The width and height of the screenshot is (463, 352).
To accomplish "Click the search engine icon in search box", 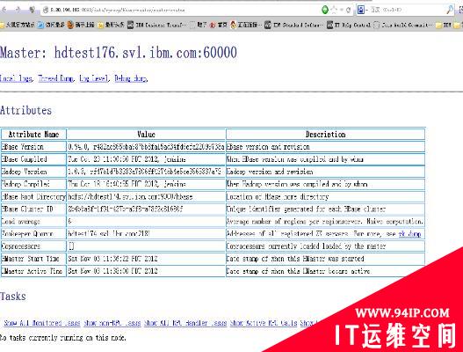I will point(360,10).
